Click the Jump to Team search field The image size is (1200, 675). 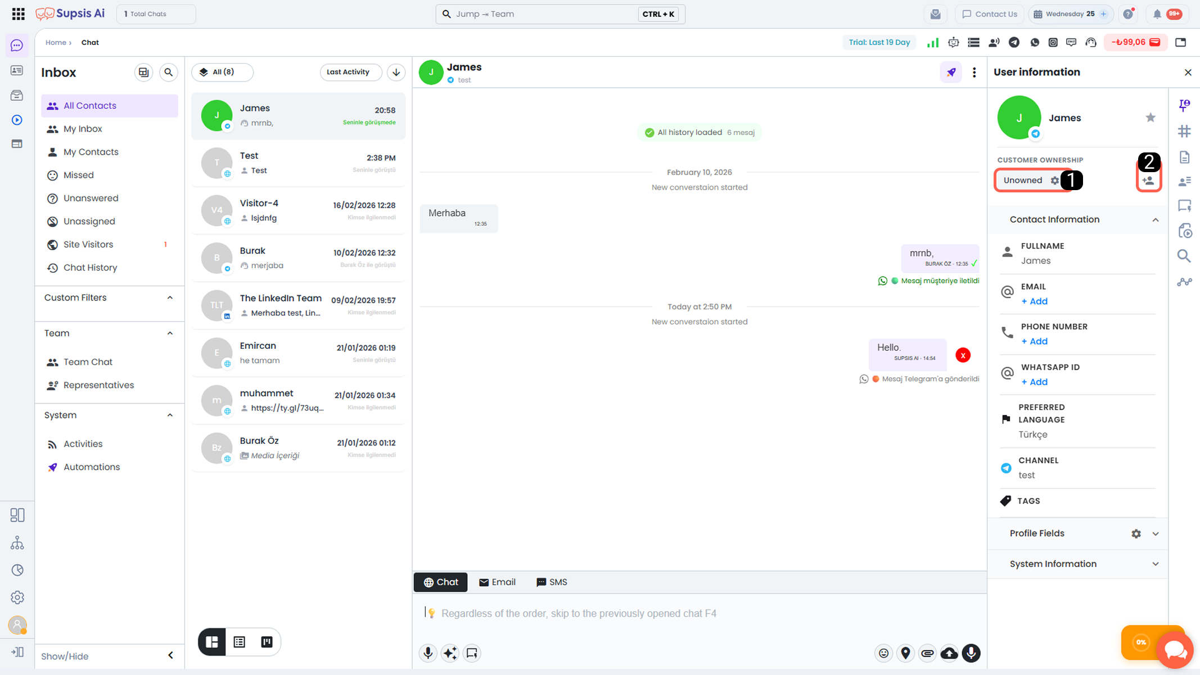click(560, 14)
